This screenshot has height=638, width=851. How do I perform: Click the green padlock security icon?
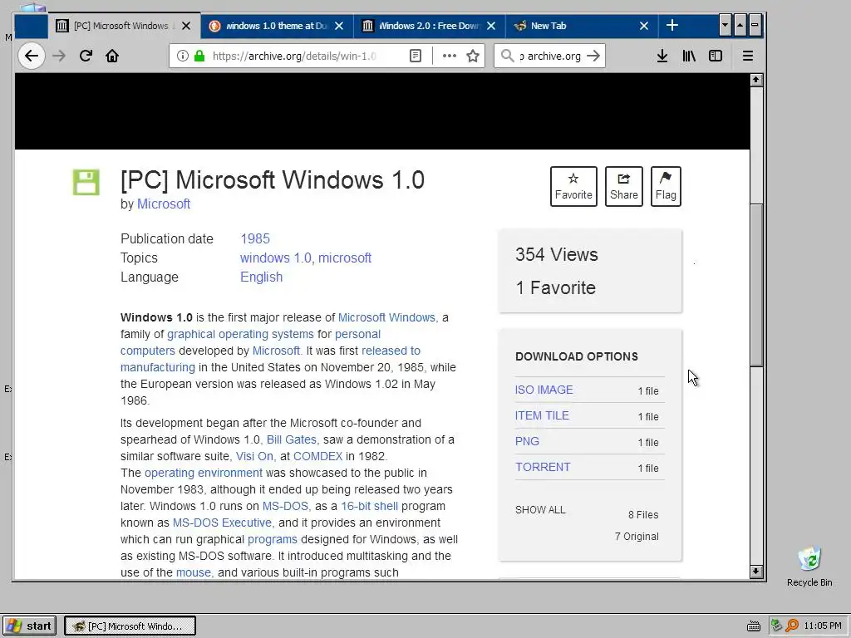(199, 56)
